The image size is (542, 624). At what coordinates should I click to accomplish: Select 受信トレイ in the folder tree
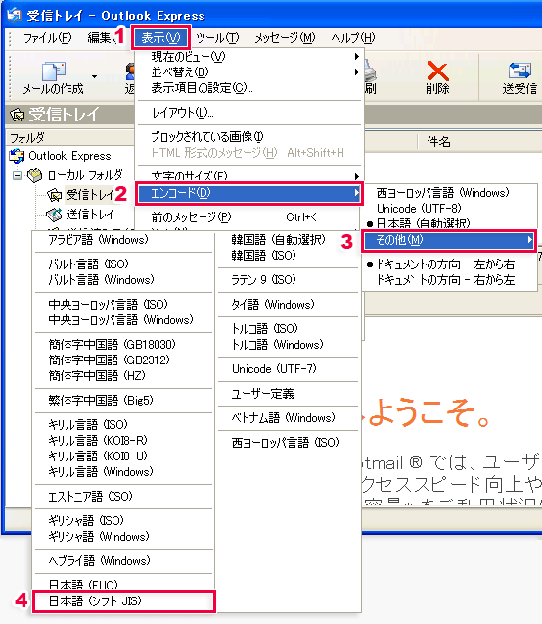point(90,195)
